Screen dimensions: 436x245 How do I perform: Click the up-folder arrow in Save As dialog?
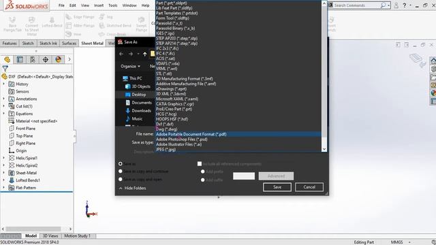pos(145,54)
